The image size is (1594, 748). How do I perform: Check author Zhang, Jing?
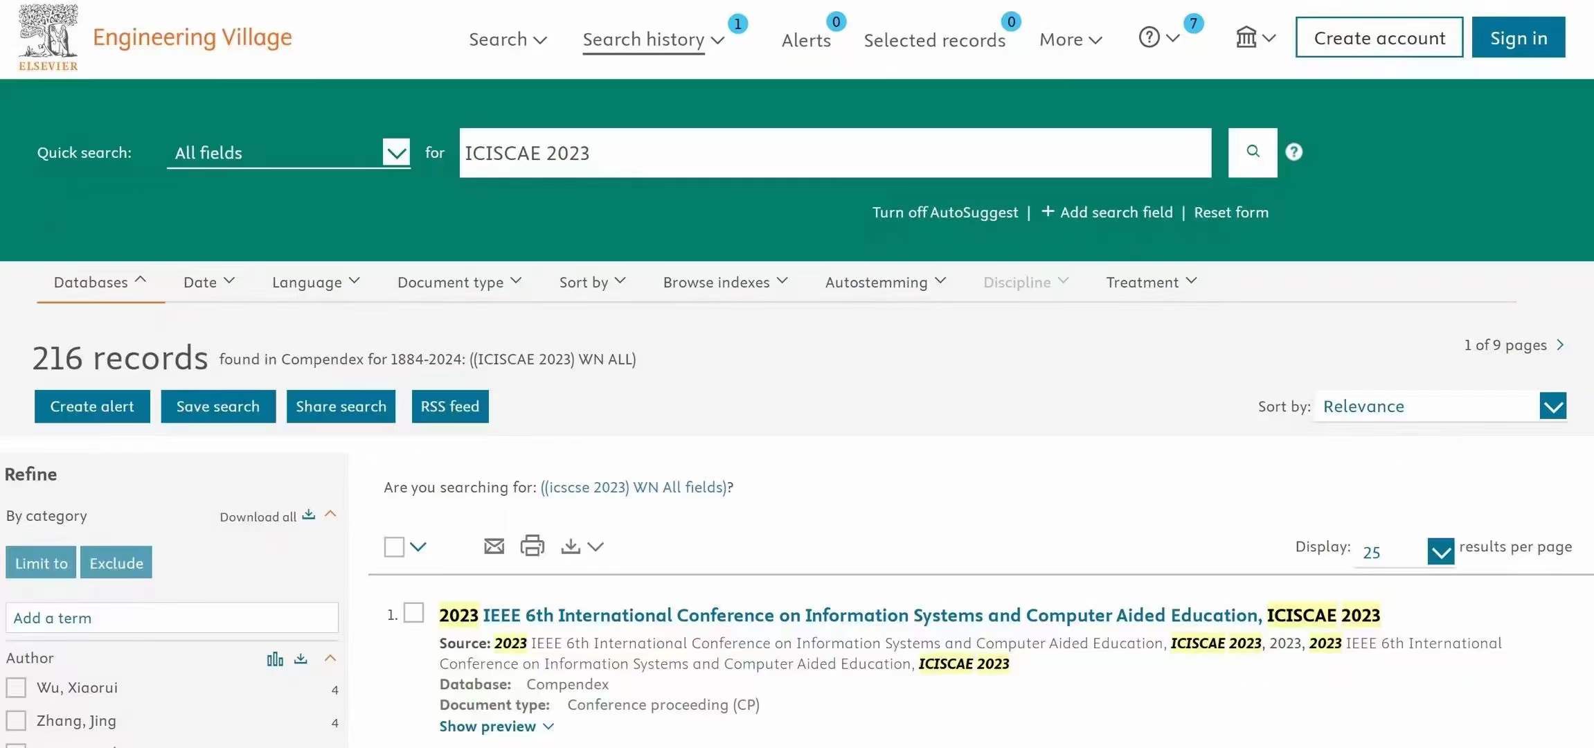tap(16, 721)
